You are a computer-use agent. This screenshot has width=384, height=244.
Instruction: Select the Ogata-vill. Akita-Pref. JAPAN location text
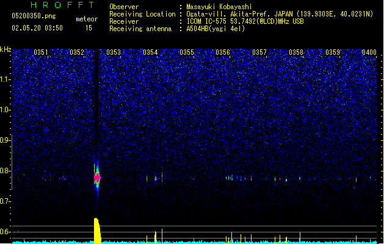pyautogui.click(x=280, y=14)
